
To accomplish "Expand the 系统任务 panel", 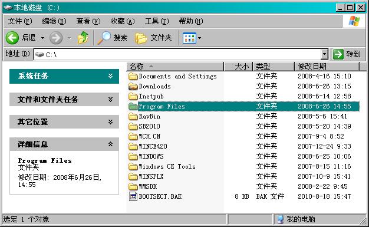I will [110, 76].
